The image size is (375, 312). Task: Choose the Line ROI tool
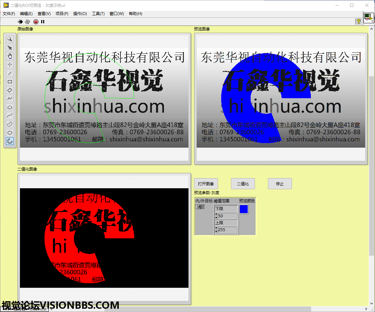[10, 73]
